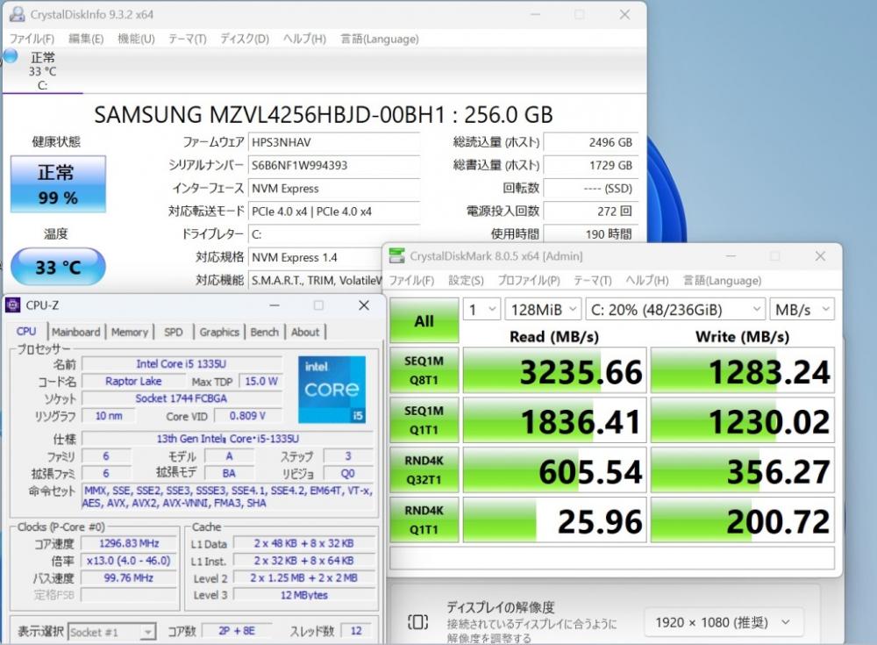This screenshot has height=645, width=877.
Task: Open the 128MiB test size dropdown
Action: [x=543, y=309]
